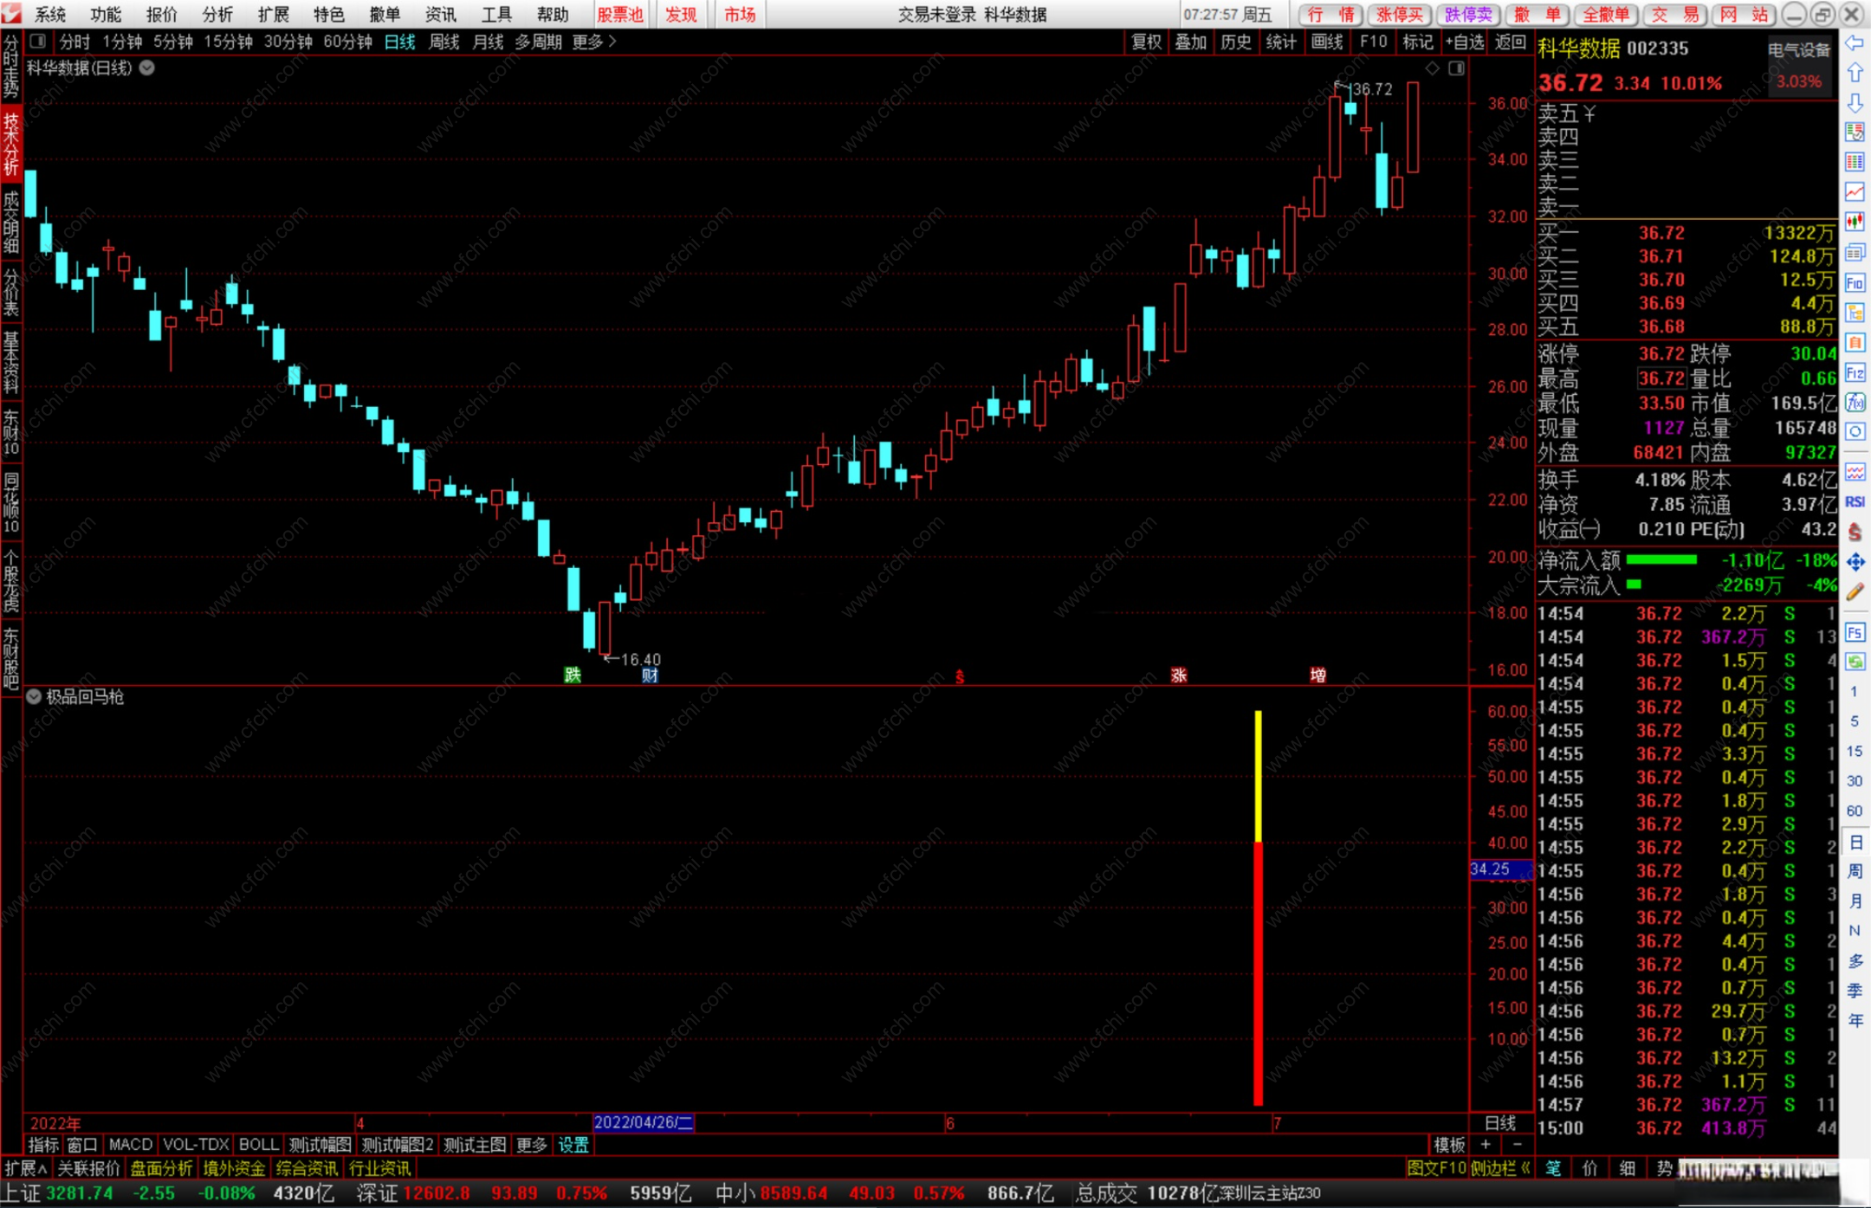Click the RSI indicator icon

click(x=1855, y=502)
